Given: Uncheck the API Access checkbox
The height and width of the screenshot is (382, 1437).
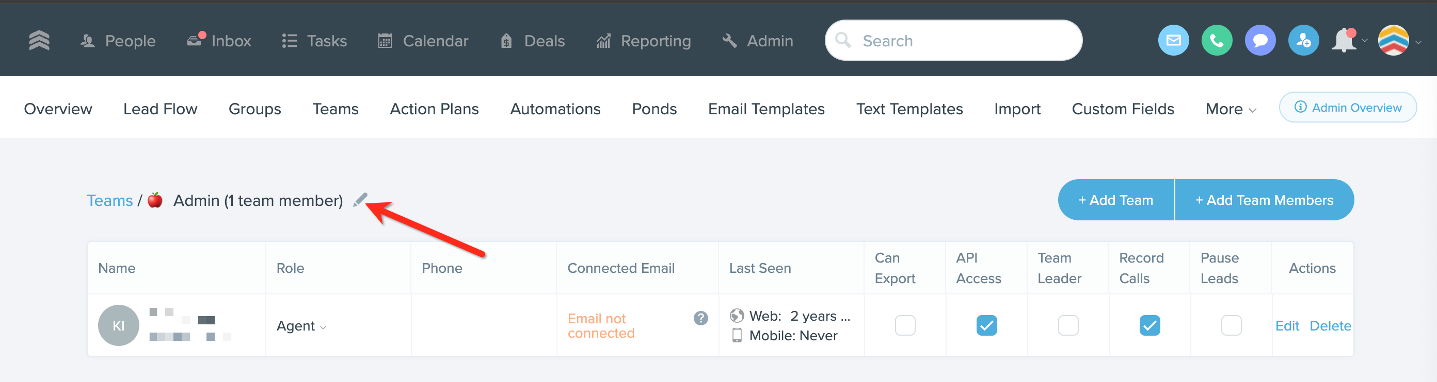Looking at the screenshot, I should click(986, 325).
